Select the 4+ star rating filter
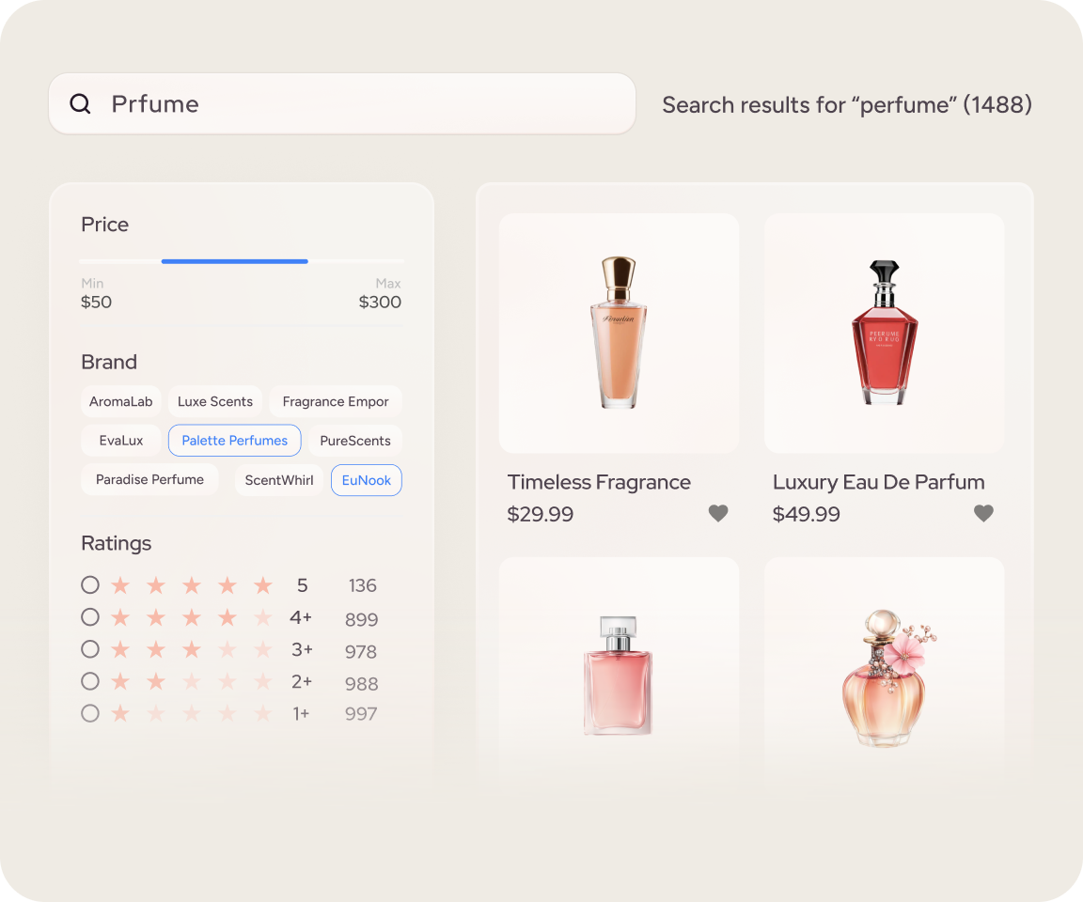Screen dimensions: 1083x902 (x=90, y=617)
